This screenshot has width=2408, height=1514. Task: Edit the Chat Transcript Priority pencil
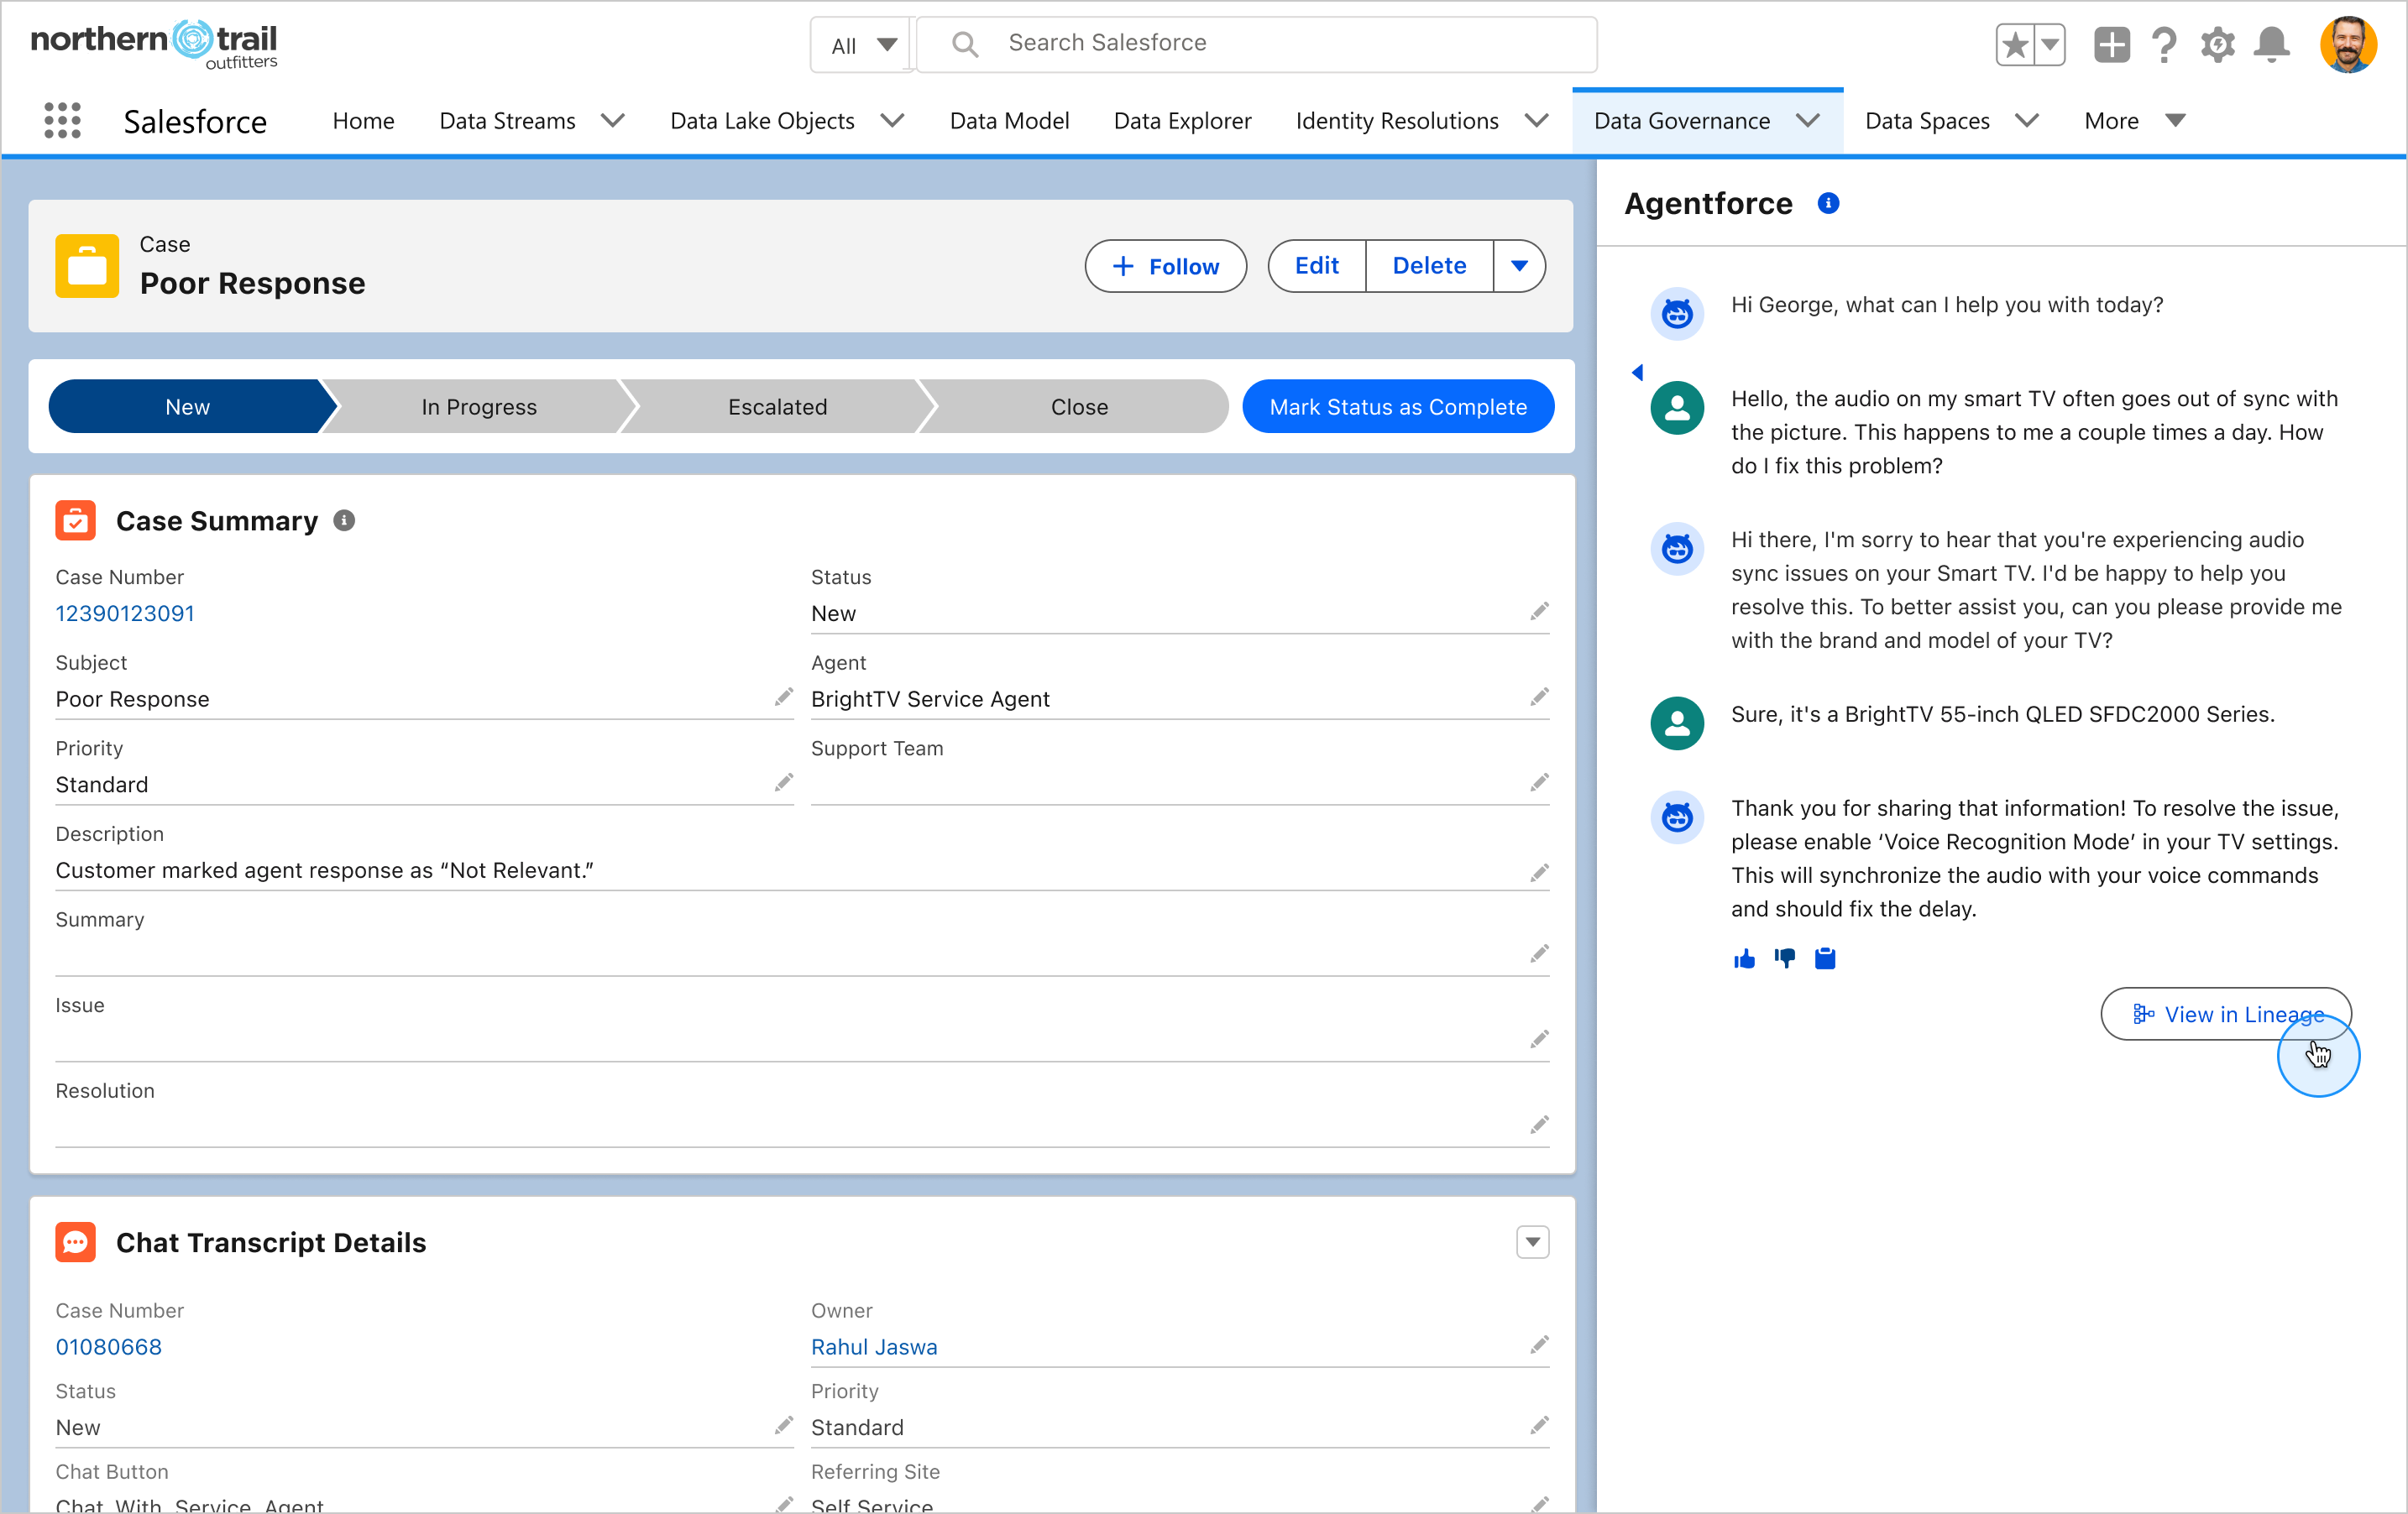(1539, 1425)
